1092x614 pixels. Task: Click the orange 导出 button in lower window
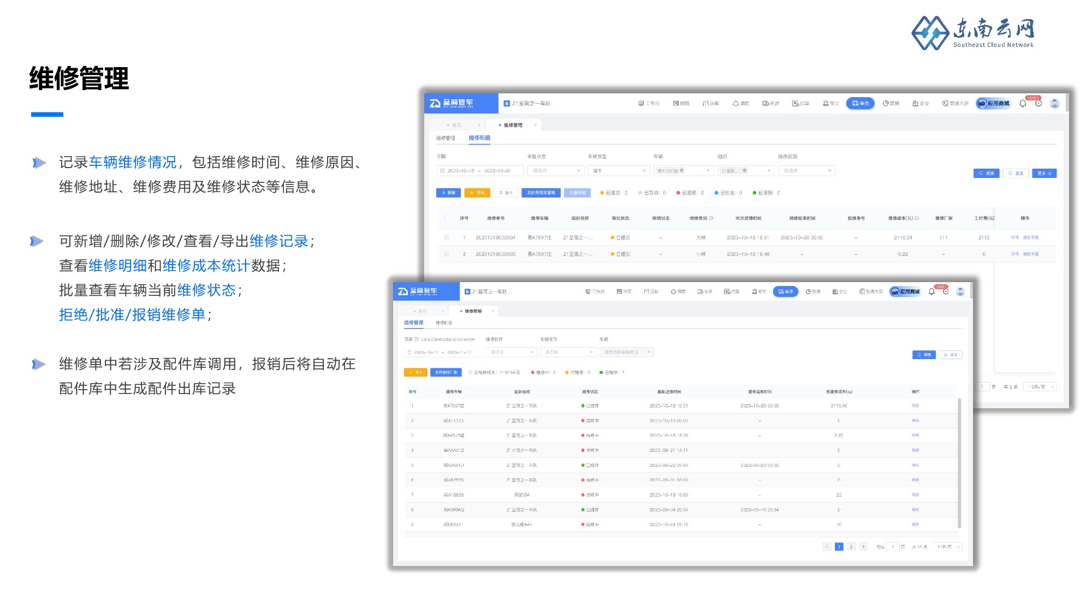click(416, 372)
